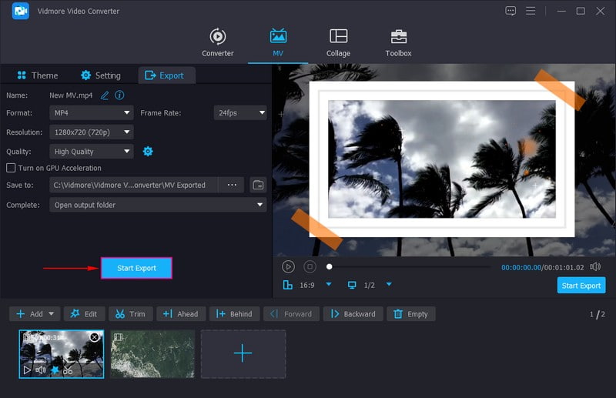Open the Frame Rate 24fps dropdown
The width and height of the screenshot is (616, 398).
[239, 112]
